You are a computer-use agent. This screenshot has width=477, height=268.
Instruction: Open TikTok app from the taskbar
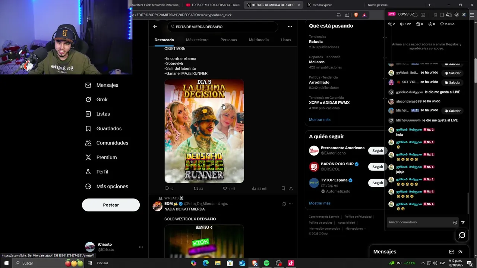(291, 263)
